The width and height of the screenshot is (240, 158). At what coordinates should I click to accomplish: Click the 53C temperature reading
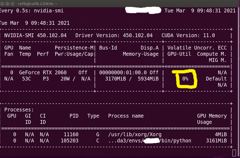23,79
